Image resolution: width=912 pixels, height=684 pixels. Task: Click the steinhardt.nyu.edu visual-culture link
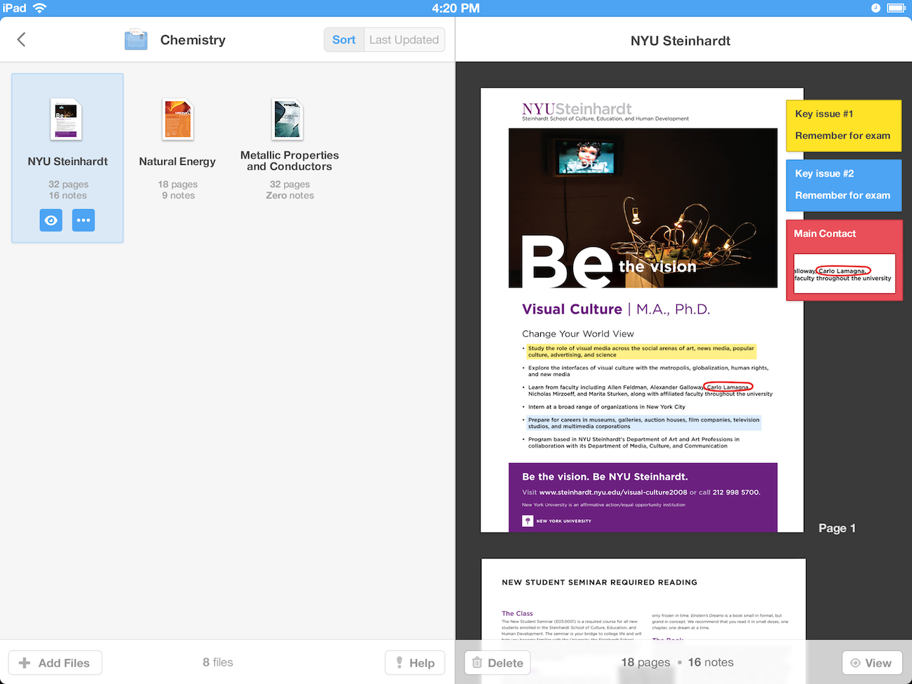coord(612,492)
